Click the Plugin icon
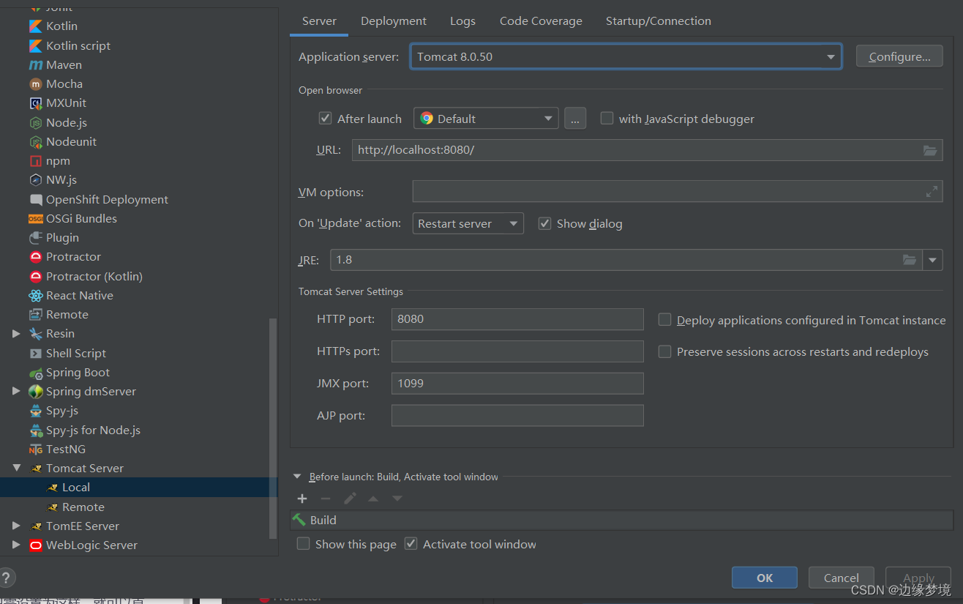The width and height of the screenshot is (963, 604). 36,238
